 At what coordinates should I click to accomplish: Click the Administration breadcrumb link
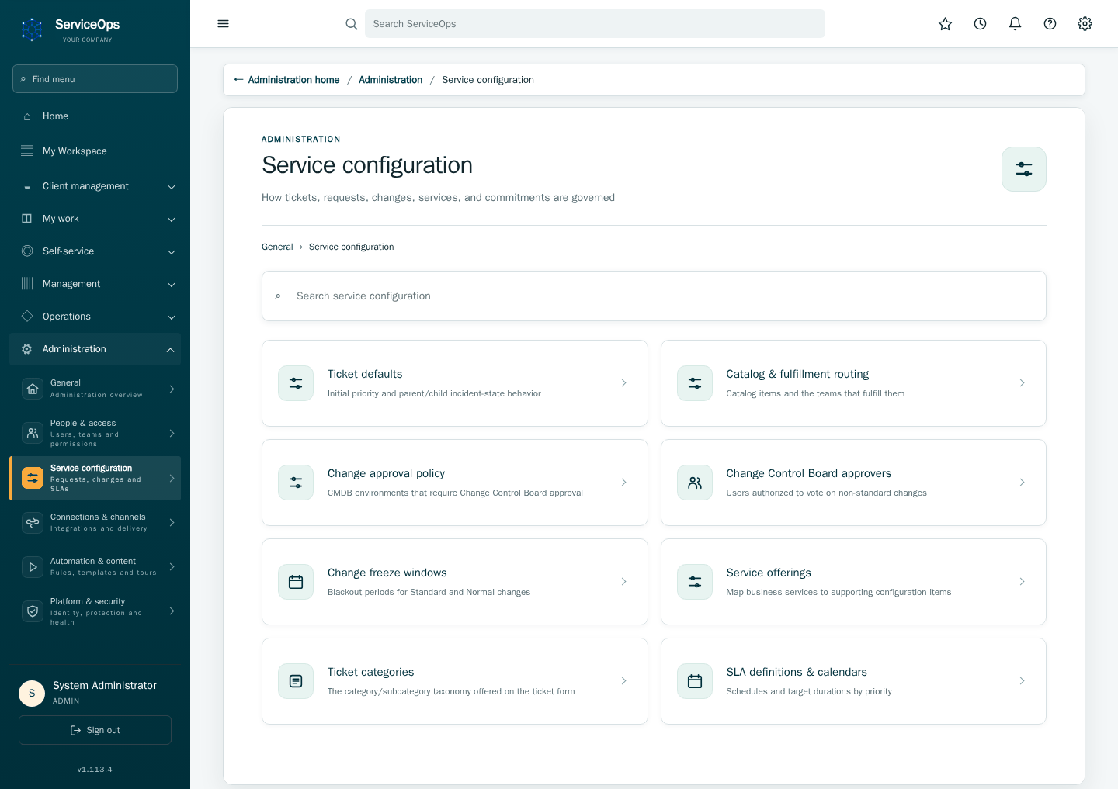coord(391,80)
